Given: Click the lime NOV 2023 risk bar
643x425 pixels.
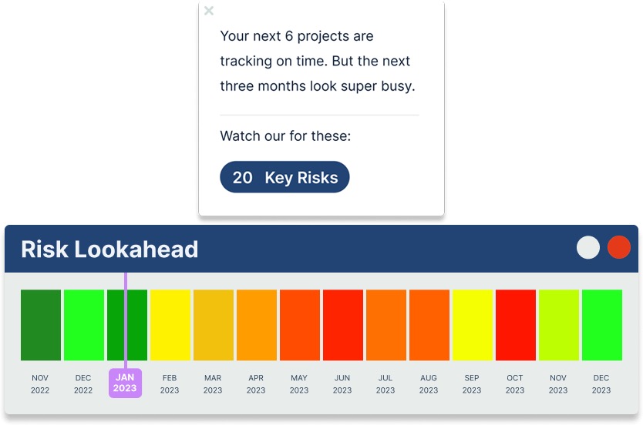Looking at the screenshot, I should click(x=559, y=325).
